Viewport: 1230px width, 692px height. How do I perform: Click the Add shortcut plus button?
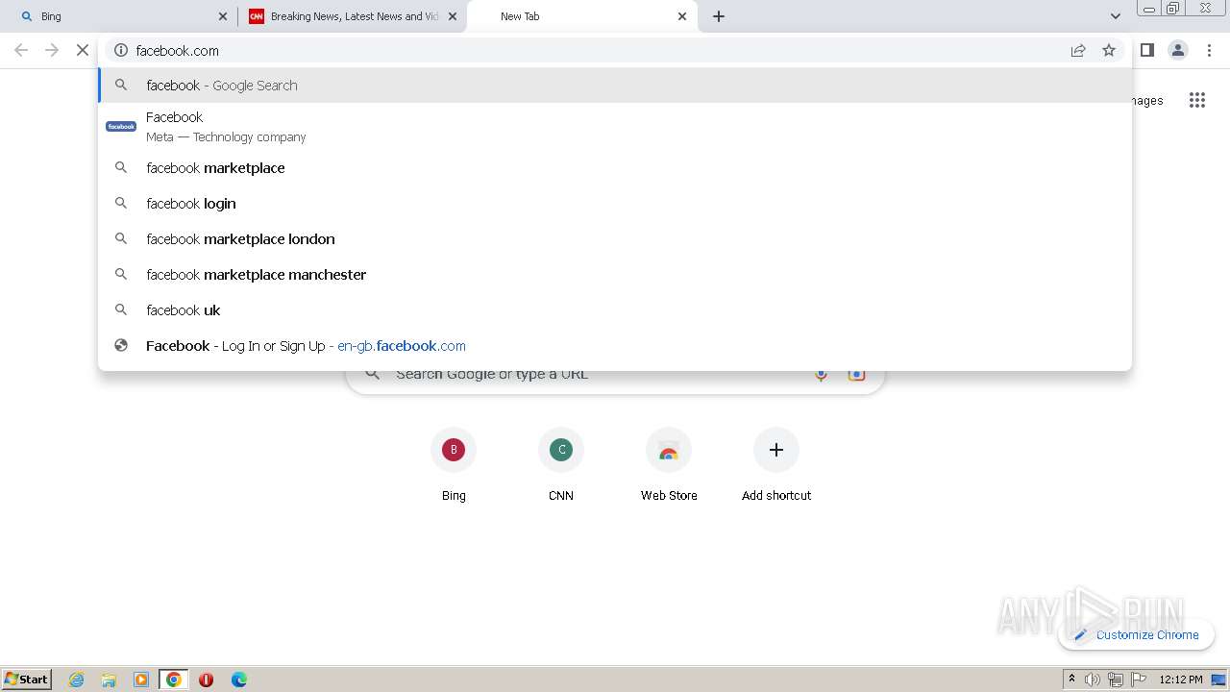coord(776,450)
